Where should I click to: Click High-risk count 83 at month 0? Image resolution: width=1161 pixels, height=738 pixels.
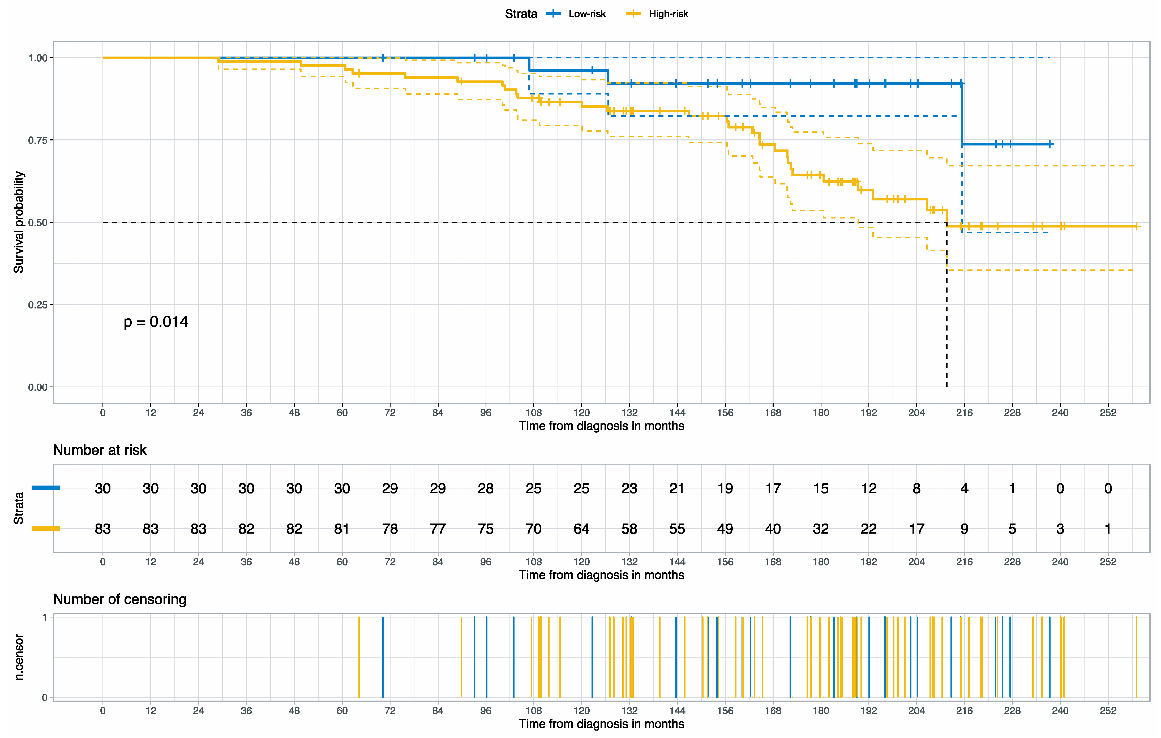point(103,529)
